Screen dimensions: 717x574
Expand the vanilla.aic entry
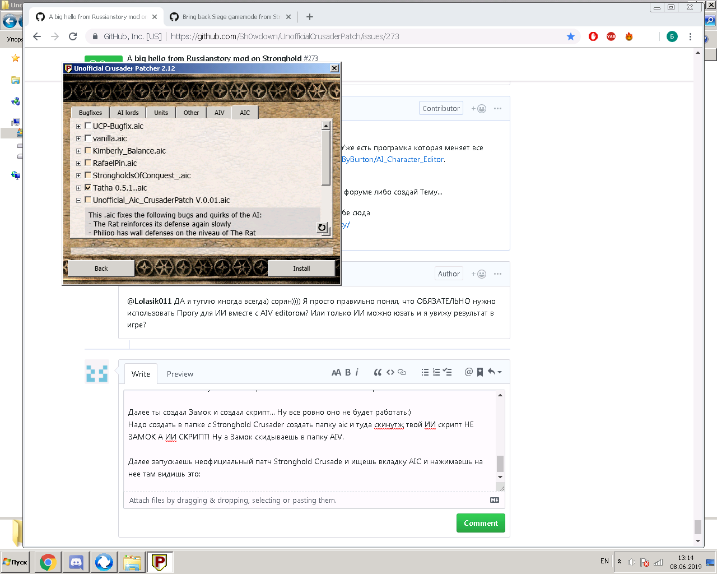point(78,138)
